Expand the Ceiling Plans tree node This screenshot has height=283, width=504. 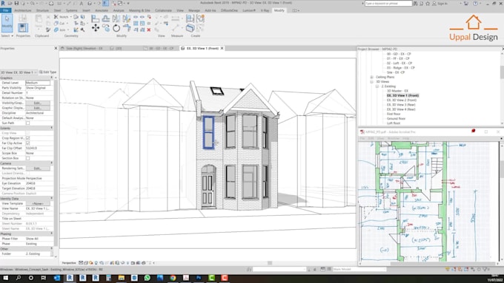coord(371,78)
